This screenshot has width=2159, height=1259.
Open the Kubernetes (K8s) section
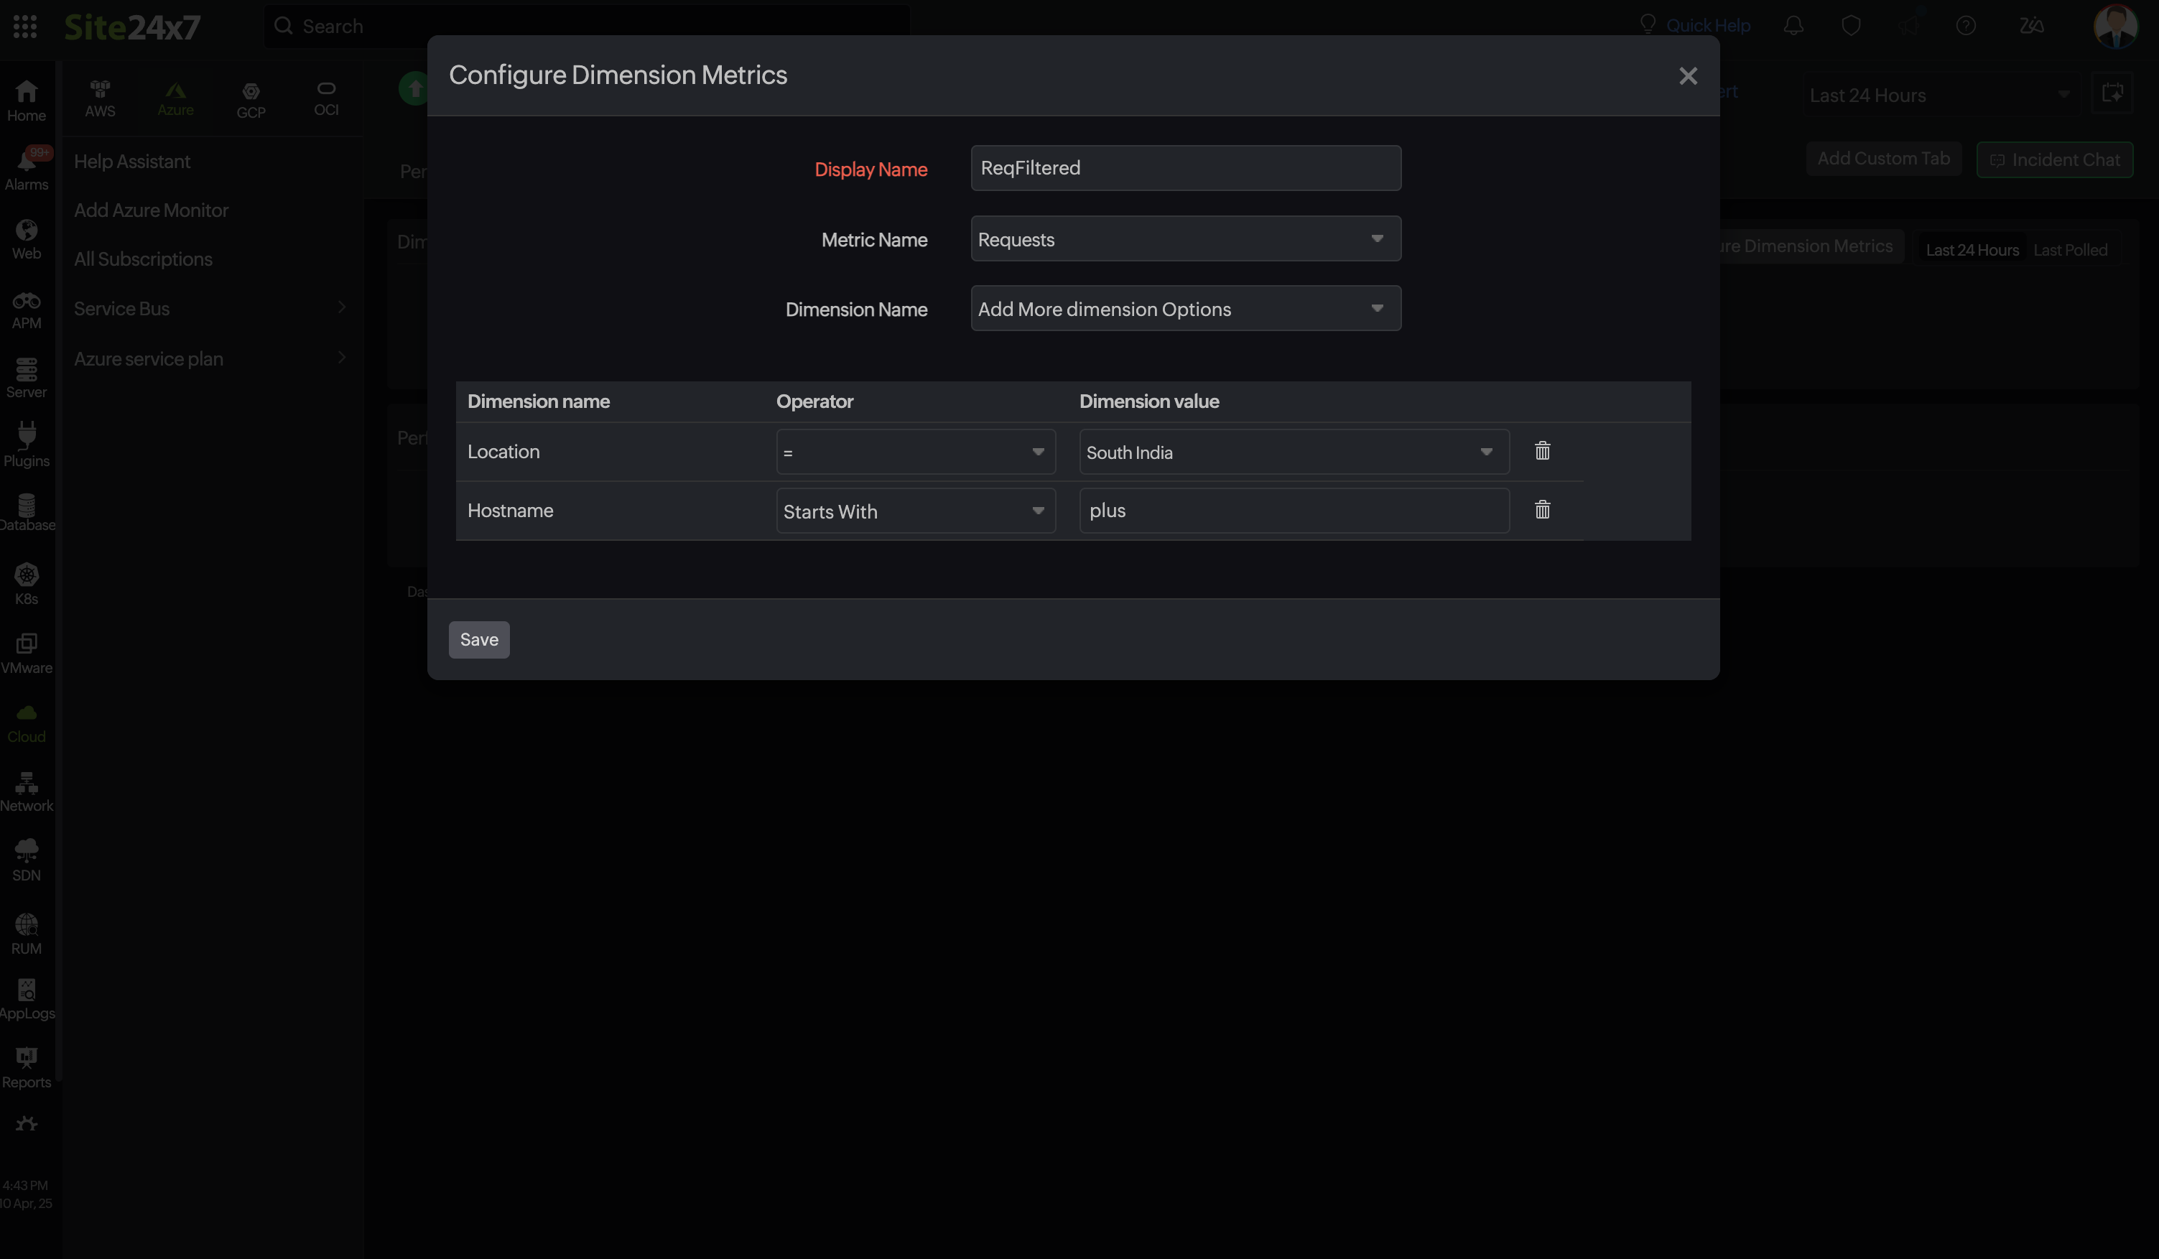[x=27, y=582]
